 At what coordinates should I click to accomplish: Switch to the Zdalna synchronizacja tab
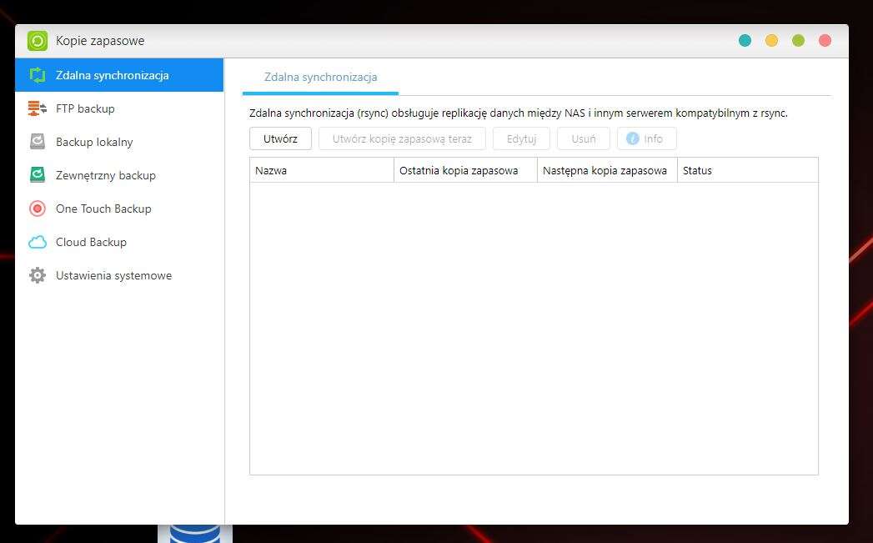pyautogui.click(x=320, y=78)
